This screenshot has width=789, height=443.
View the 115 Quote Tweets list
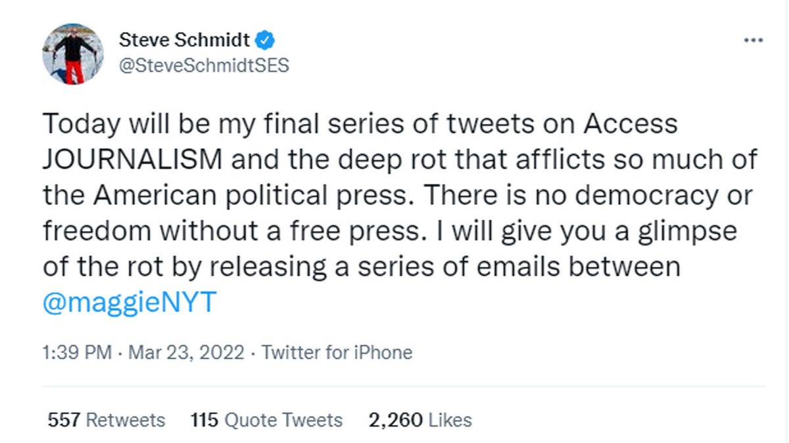point(266,420)
